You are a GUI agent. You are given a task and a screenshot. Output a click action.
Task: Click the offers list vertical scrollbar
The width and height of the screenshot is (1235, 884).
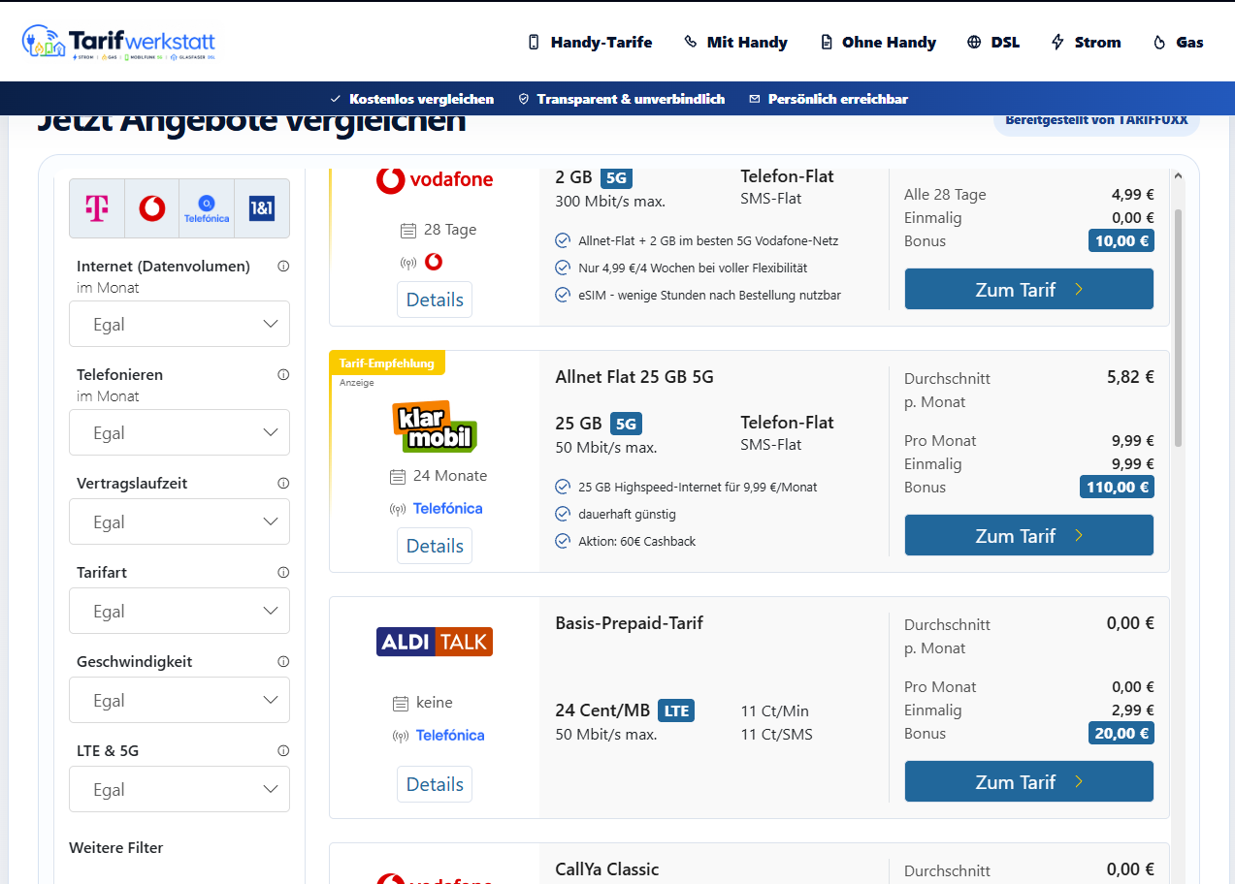click(1179, 328)
